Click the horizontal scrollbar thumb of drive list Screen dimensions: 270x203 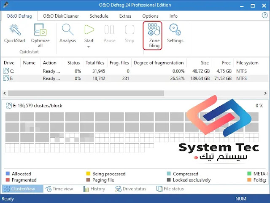pyautogui.click(x=86, y=93)
